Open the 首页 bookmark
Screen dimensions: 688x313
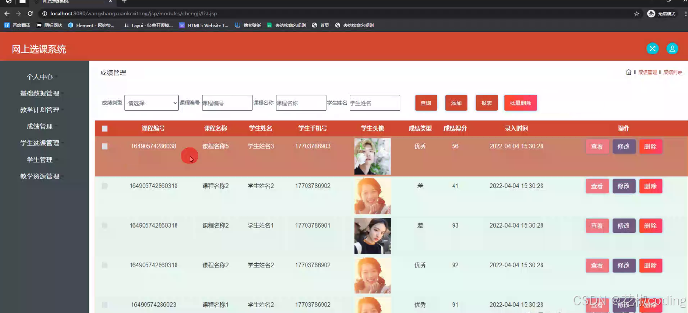coord(321,25)
